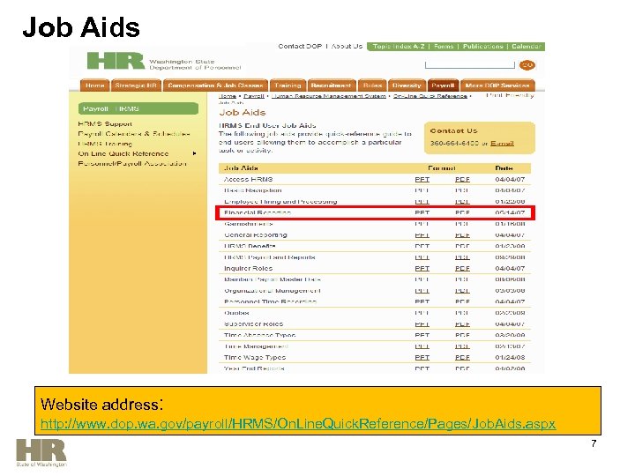Open the Compensation & Job Classes tab
Image resolution: width=635 pixels, height=476 pixels.
tap(215, 86)
